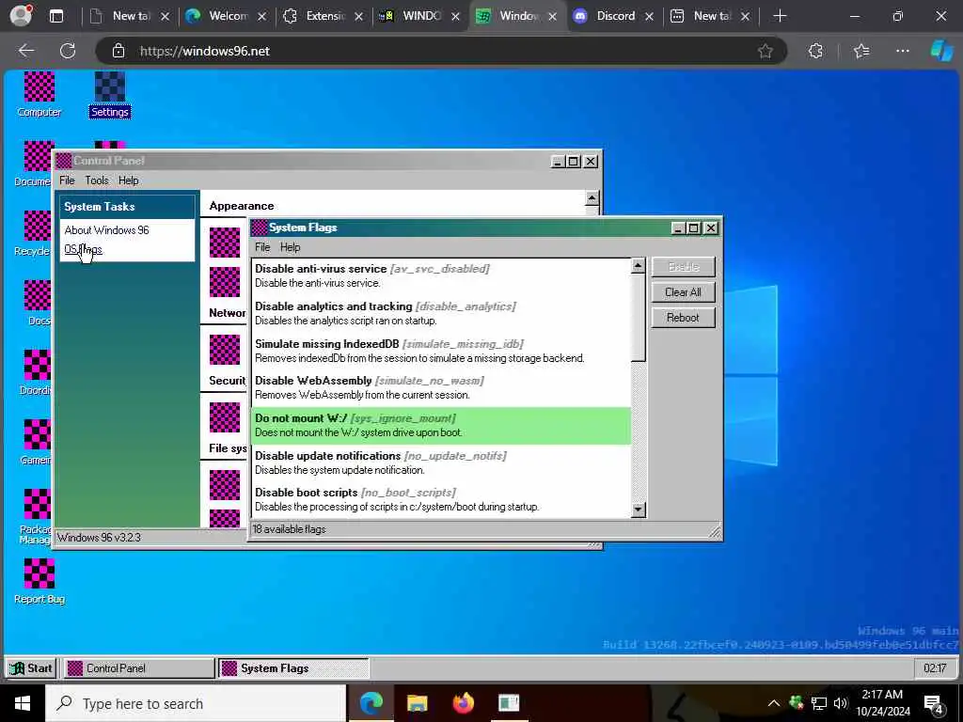This screenshot has width=963, height=722.
Task: Click scroll up arrow in Control Panel
Action: point(592,198)
